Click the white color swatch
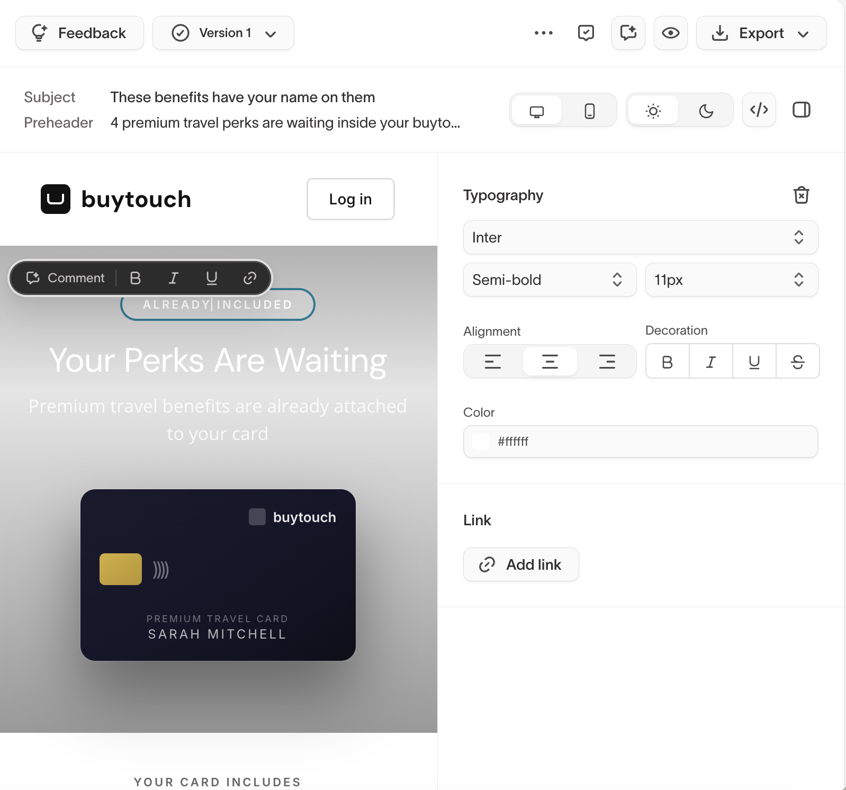Screen dimensions: 846x790 click(481, 442)
